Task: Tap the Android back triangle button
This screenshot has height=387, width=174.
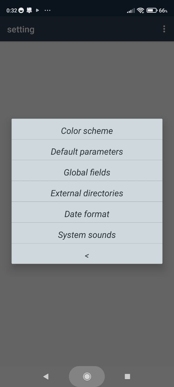Action: 46,376
